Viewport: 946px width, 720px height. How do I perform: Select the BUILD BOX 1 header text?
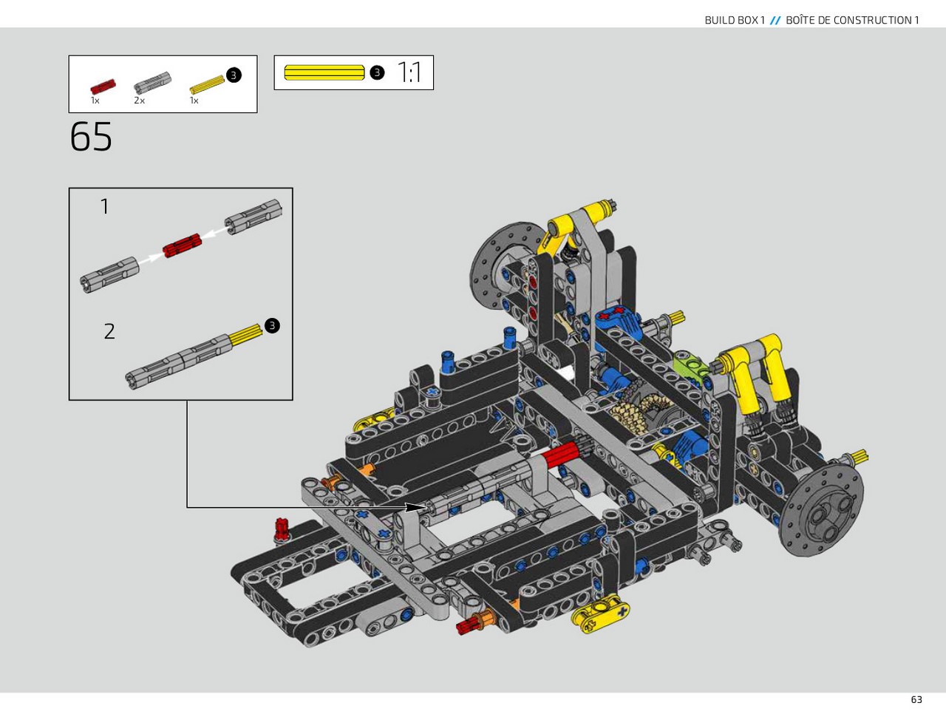point(735,20)
